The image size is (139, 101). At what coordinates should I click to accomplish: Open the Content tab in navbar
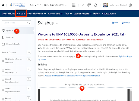(21, 14)
